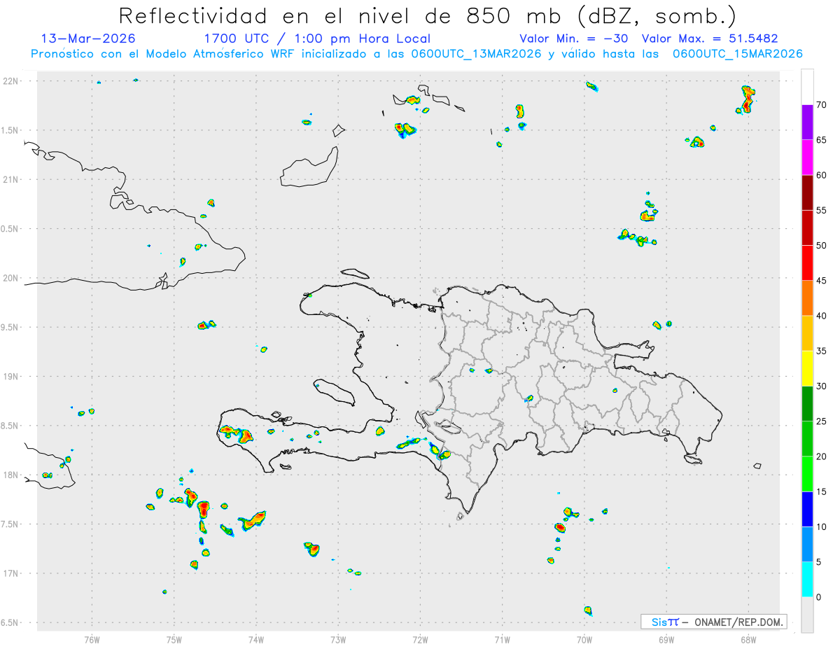Click the '22N' latitude label
840x649 pixels.
coord(12,81)
